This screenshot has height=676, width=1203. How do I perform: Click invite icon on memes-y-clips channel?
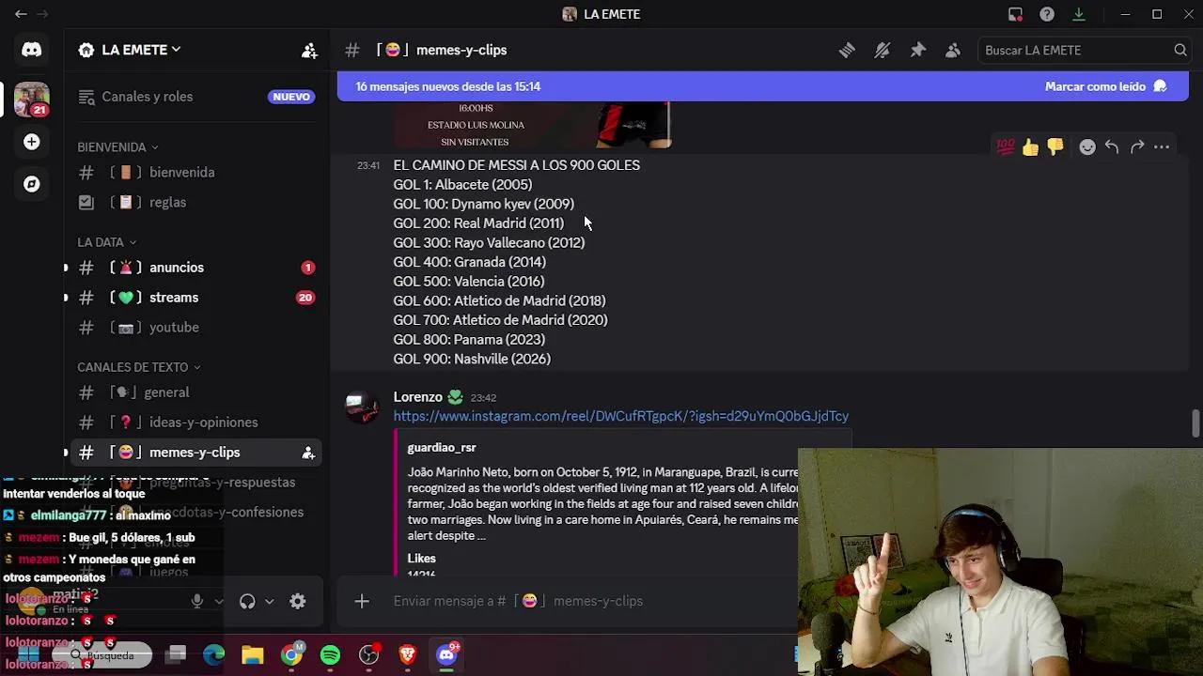tap(307, 453)
